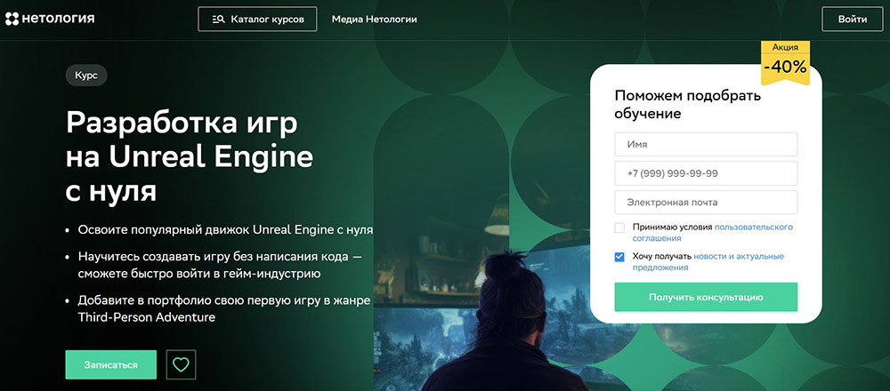The image size is (890, 391).
Task: Click the Войти button
Action: (853, 20)
